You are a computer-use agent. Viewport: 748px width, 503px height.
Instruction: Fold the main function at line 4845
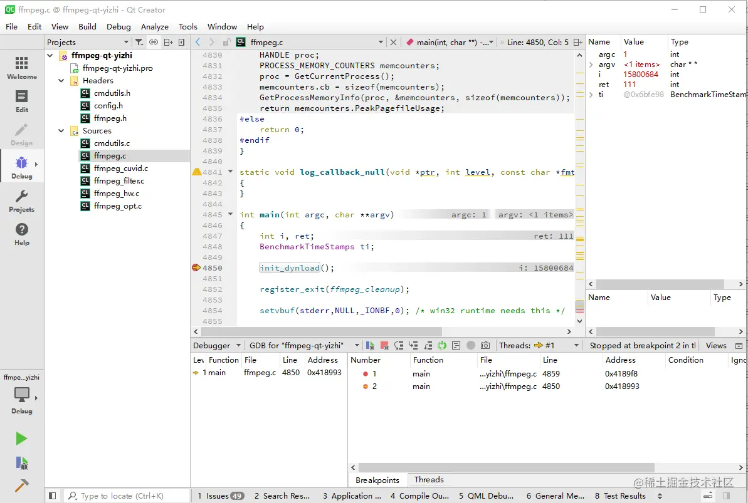click(230, 214)
